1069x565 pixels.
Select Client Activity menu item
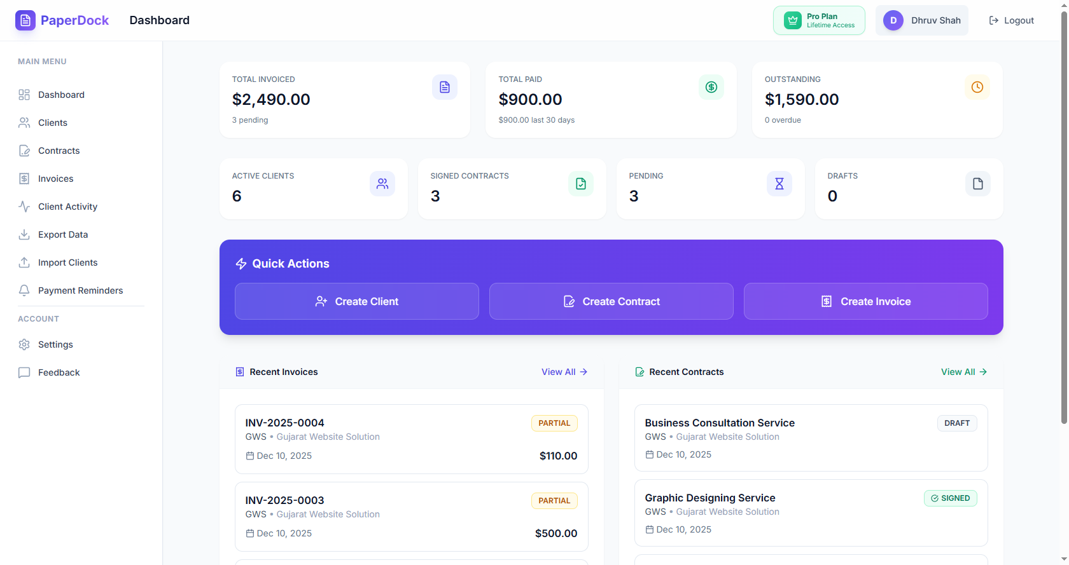pyautogui.click(x=81, y=207)
